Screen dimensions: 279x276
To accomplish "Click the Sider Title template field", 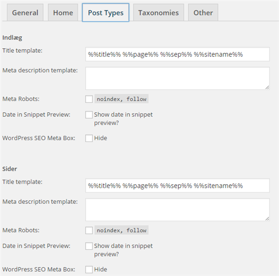I will click(x=178, y=186).
